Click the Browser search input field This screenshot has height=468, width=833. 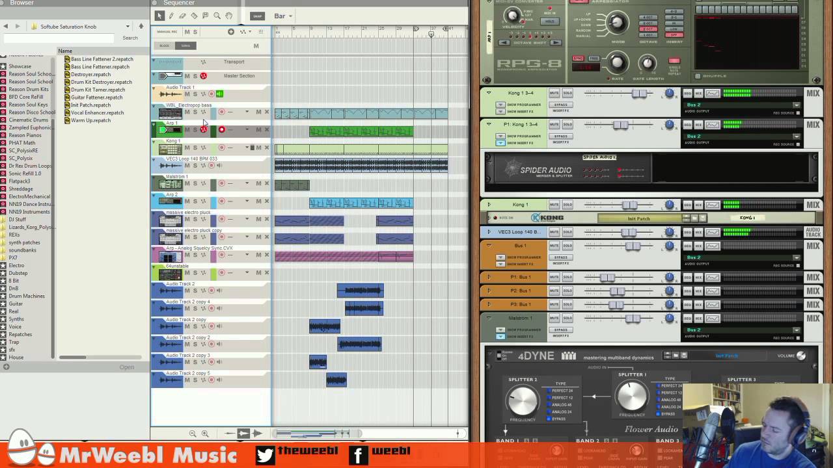(x=60, y=38)
